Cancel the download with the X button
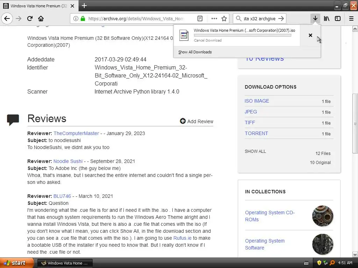This screenshot has height=268, width=358. [x=310, y=35]
